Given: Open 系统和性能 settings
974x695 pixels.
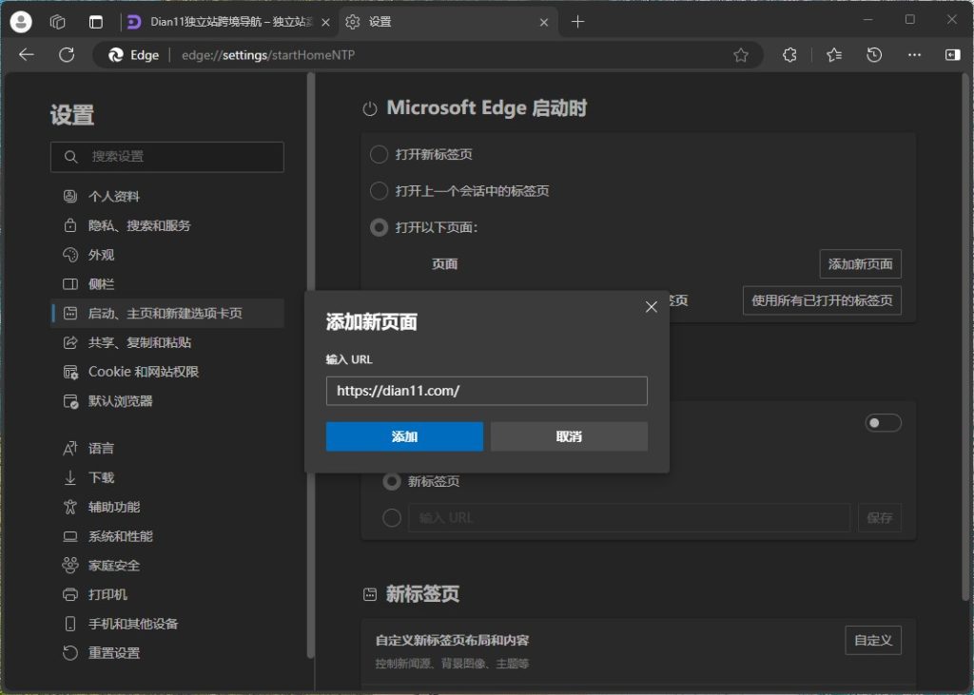Looking at the screenshot, I should point(167,536).
